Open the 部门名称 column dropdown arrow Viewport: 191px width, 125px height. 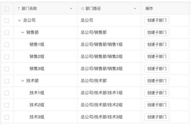pos(71,9)
